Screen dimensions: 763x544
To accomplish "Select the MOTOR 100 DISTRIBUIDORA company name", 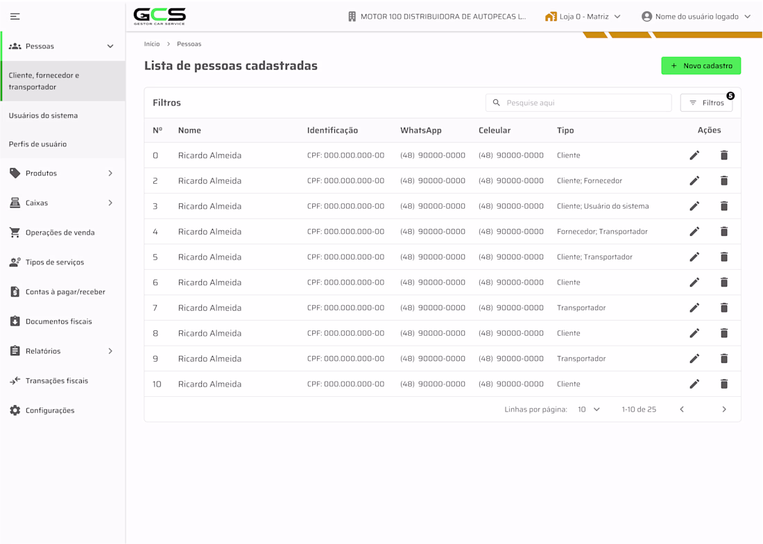I will [x=443, y=17].
